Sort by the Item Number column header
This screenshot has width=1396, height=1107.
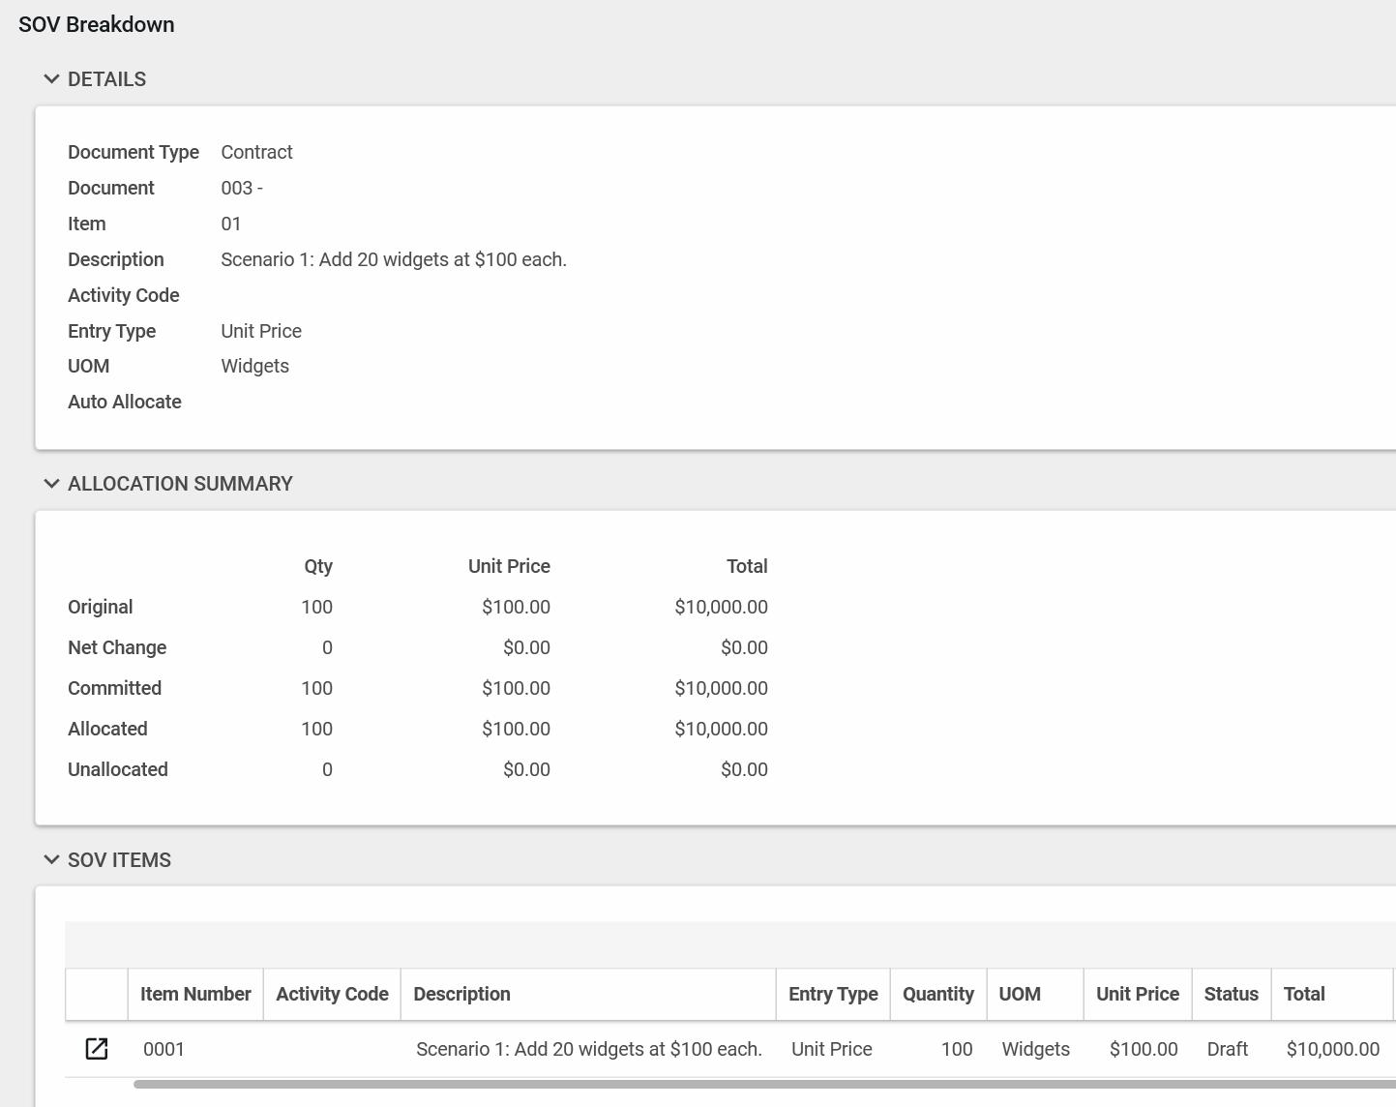click(x=195, y=994)
